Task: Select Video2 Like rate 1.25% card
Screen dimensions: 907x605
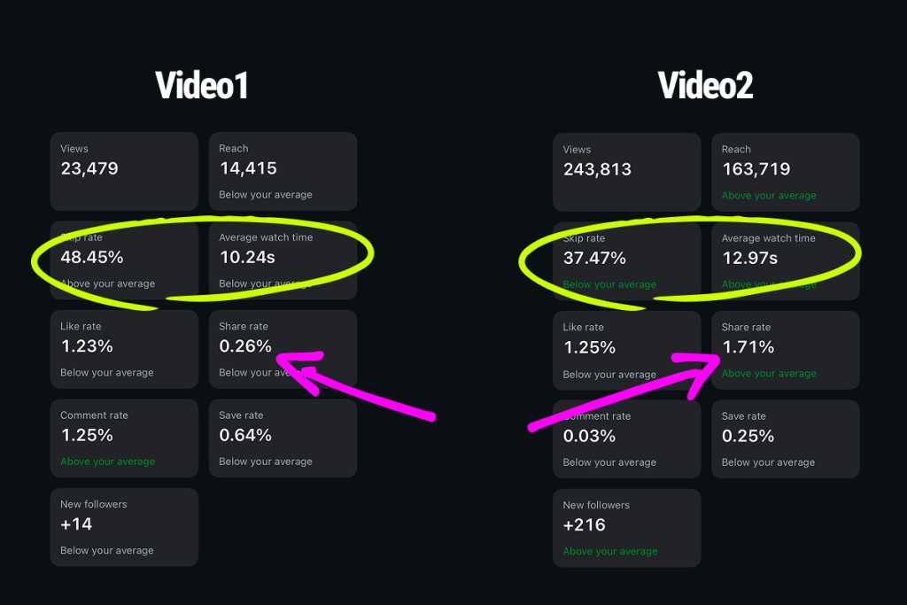Action: point(627,351)
